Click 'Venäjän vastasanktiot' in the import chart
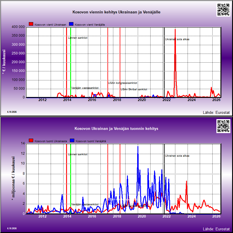Image resolution: width=233 pixels, height=233 pixels. pyautogui.click(x=85, y=204)
